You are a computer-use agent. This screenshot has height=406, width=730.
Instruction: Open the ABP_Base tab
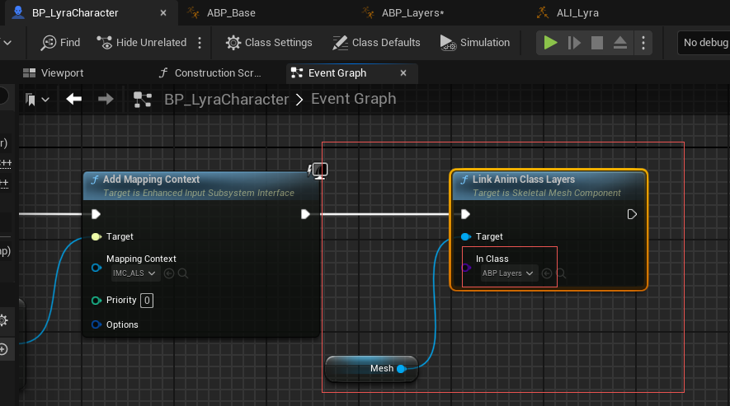(x=231, y=12)
